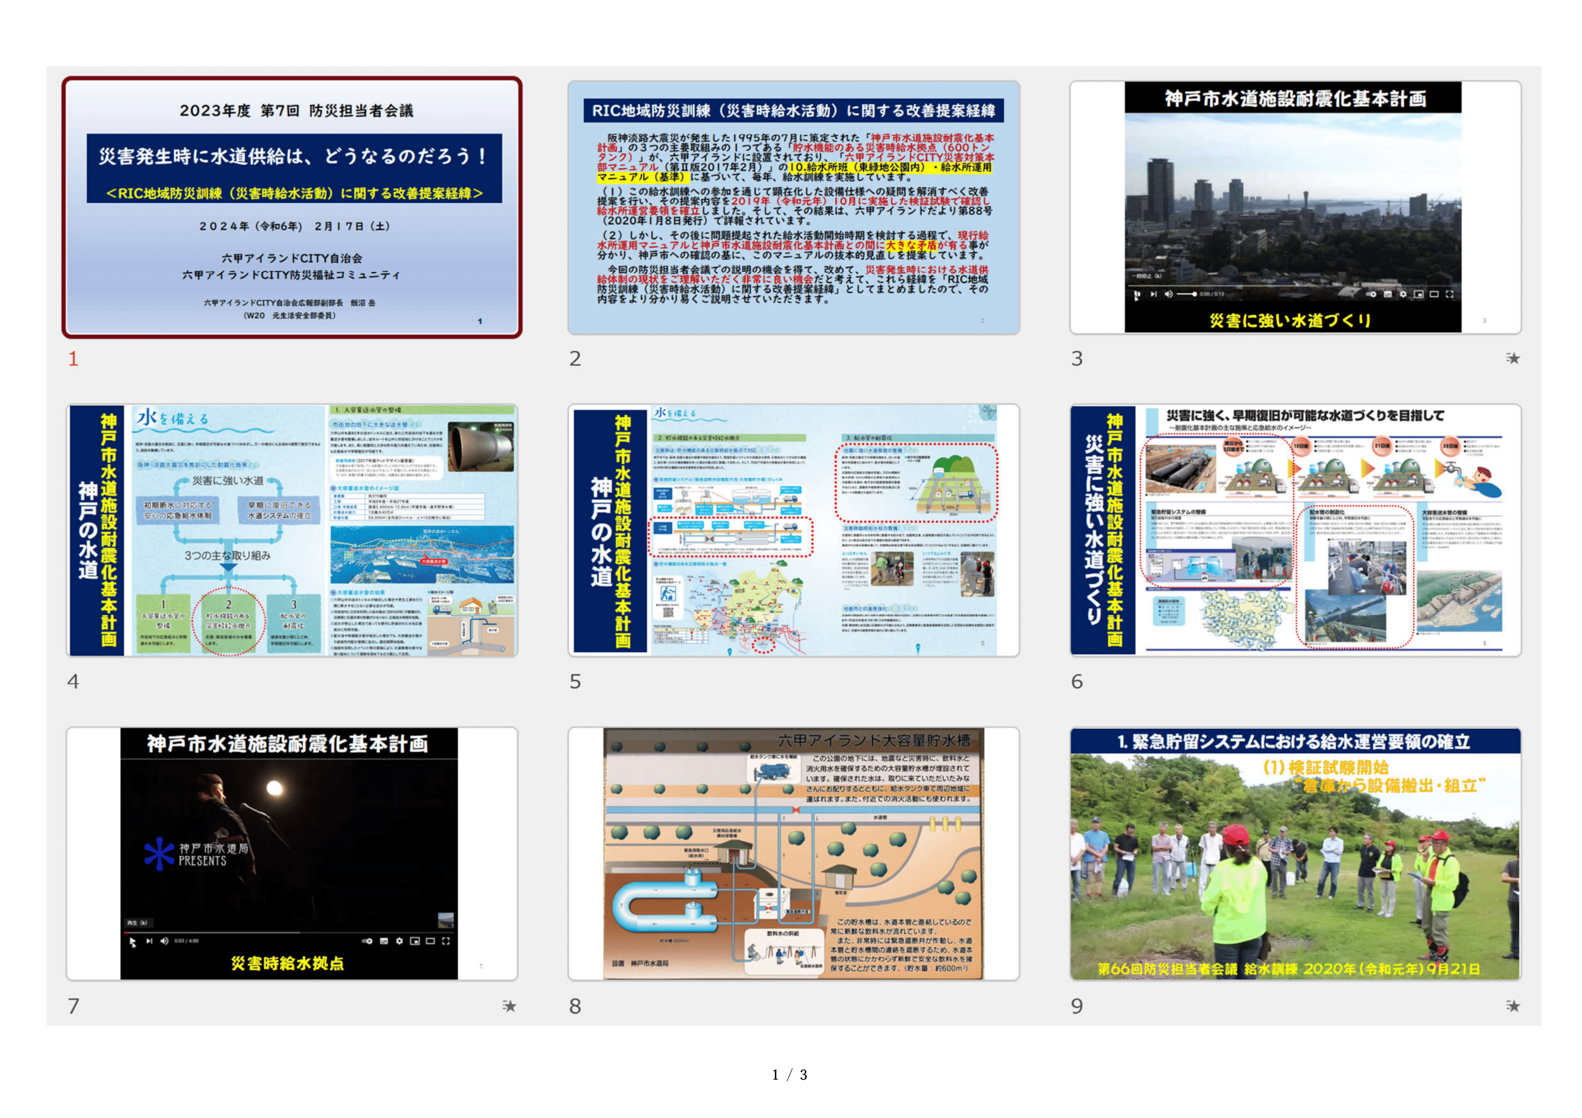The width and height of the screenshot is (1582, 1118).
Task: Select slide 8 water tank diagram thumbnail
Action: pos(793,854)
